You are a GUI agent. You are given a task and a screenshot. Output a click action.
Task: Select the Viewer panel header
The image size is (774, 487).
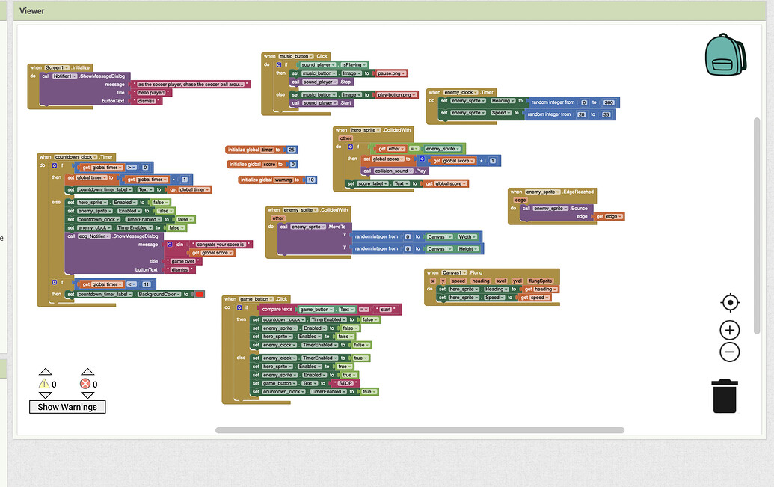[x=31, y=10]
